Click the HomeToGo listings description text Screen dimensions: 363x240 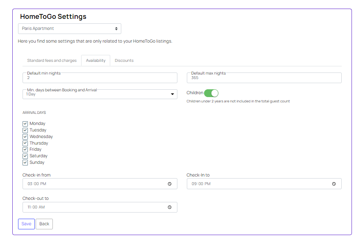[95, 41]
